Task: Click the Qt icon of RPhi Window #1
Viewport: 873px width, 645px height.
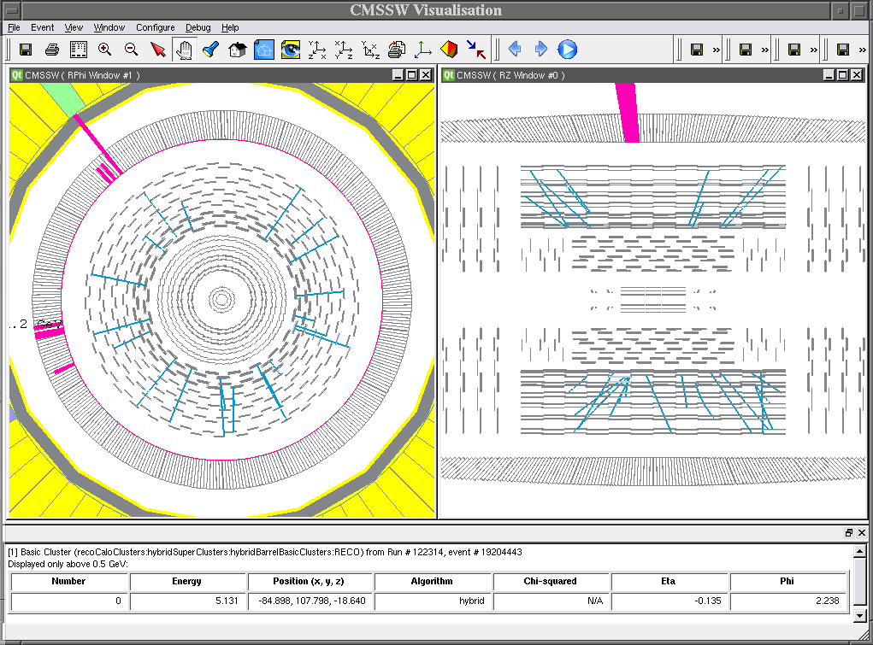Action: [17, 75]
